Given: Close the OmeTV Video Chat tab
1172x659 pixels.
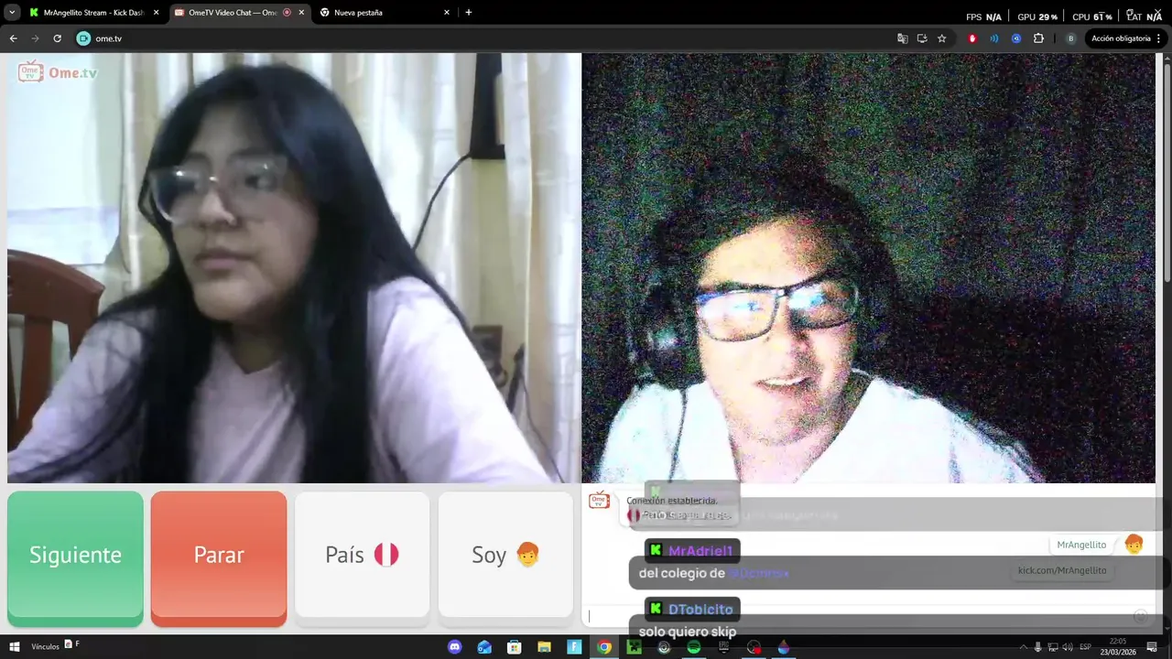Looking at the screenshot, I should (301, 13).
